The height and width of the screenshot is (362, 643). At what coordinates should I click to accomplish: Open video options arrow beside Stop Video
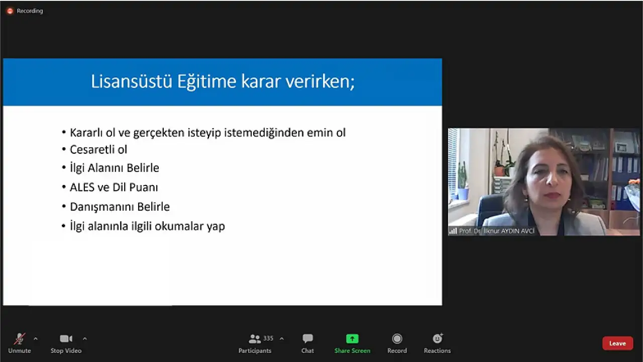(84, 338)
